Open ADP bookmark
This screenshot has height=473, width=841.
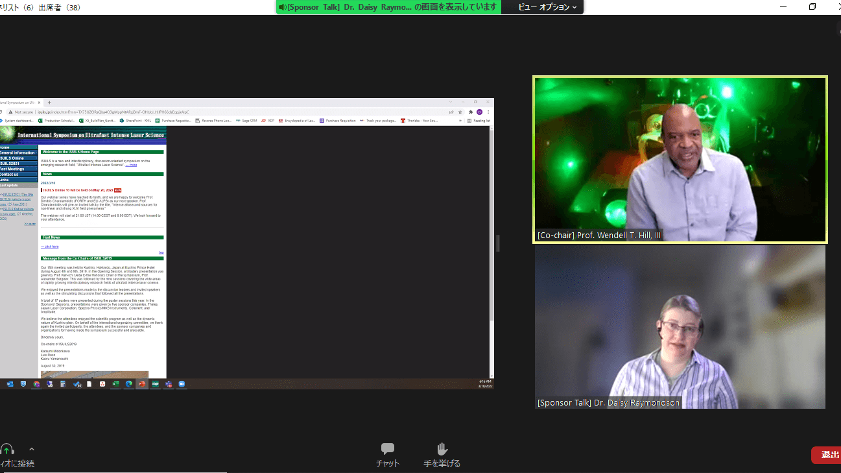[267, 121]
